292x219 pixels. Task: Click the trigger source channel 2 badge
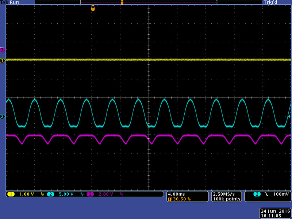tap(257, 194)
